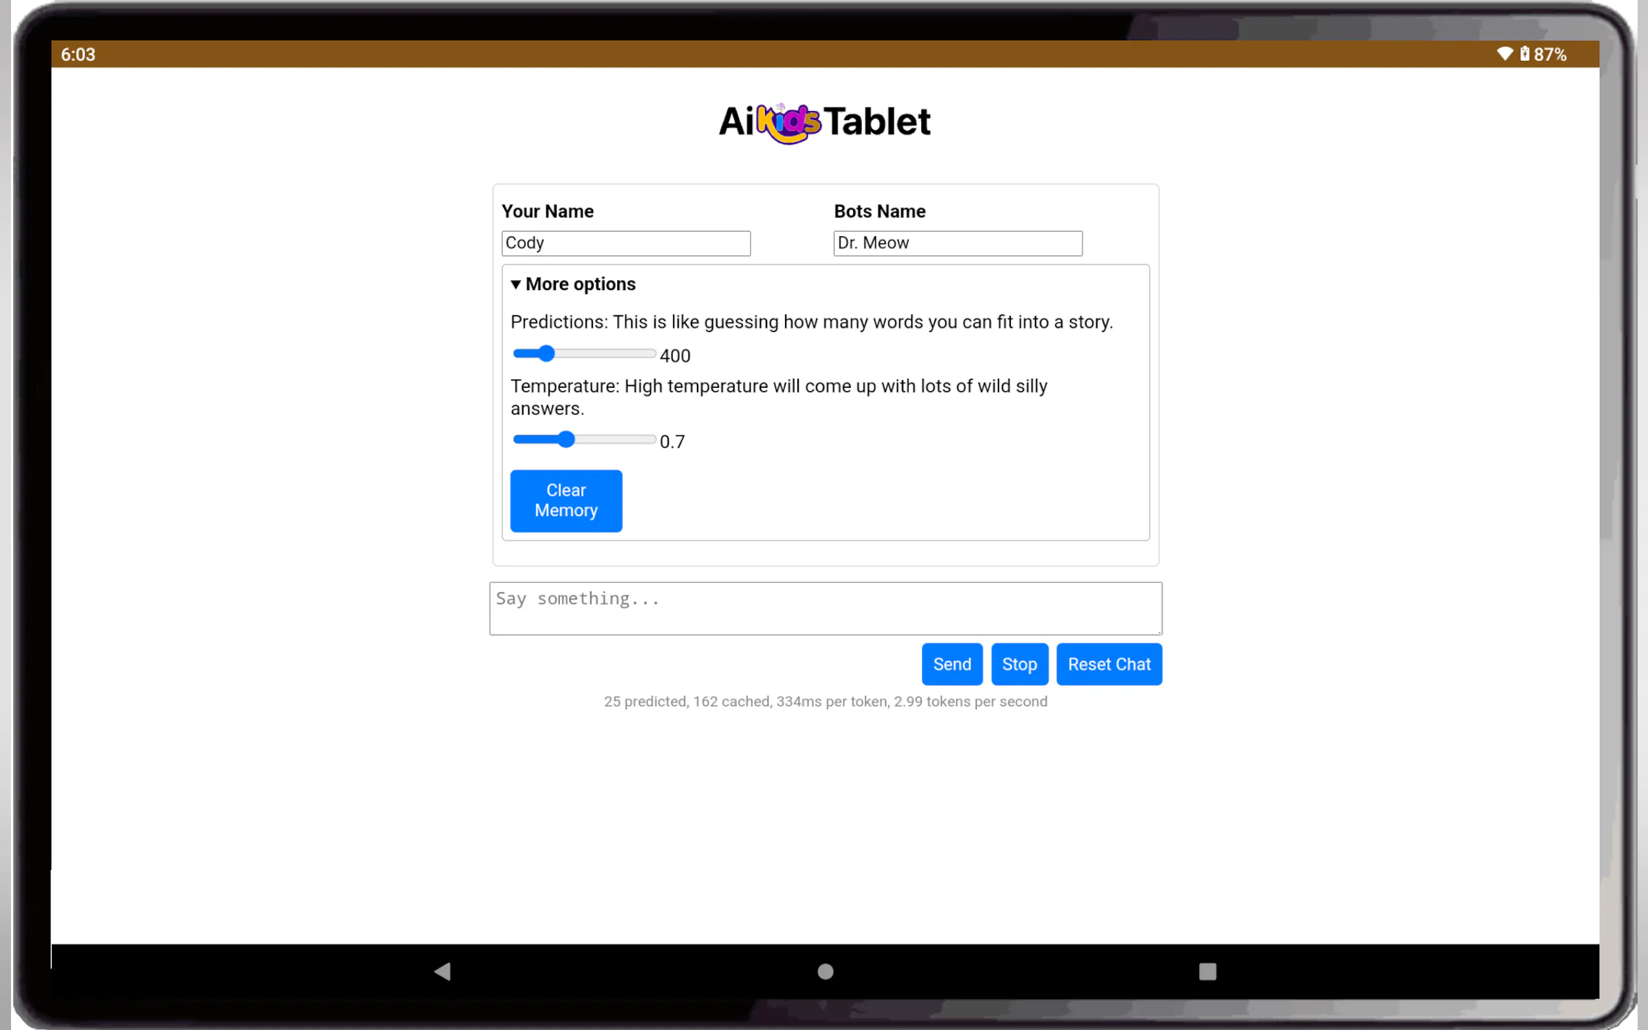Collapse the More options disclosure triangle

pyautogui.click(x=516, y=284)
